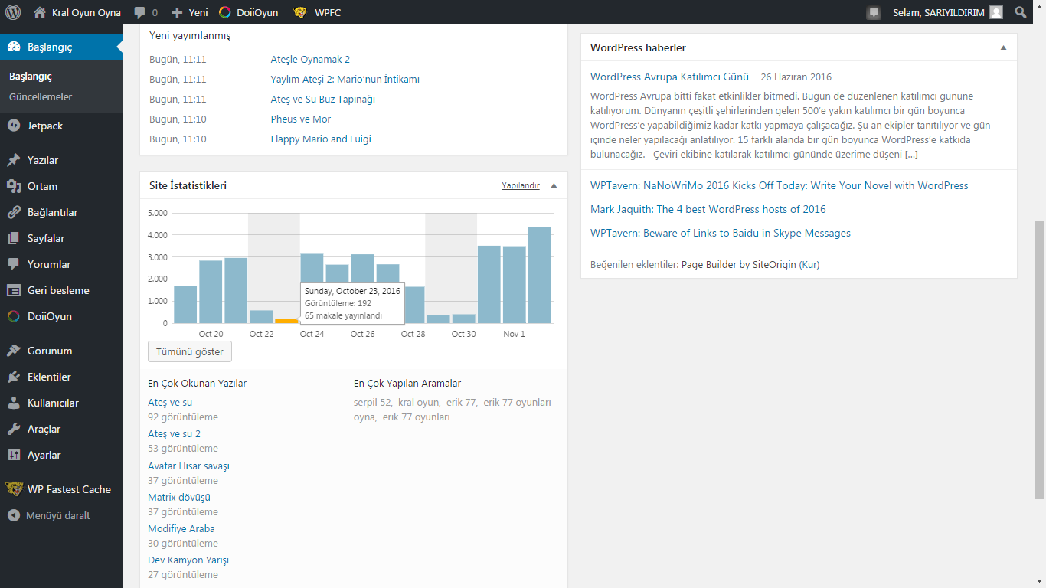Click the Araçlar wrench icon

14,429
